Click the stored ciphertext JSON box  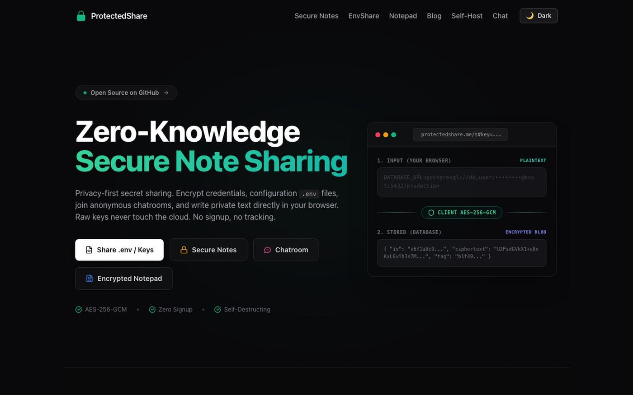tap(462, 253)
